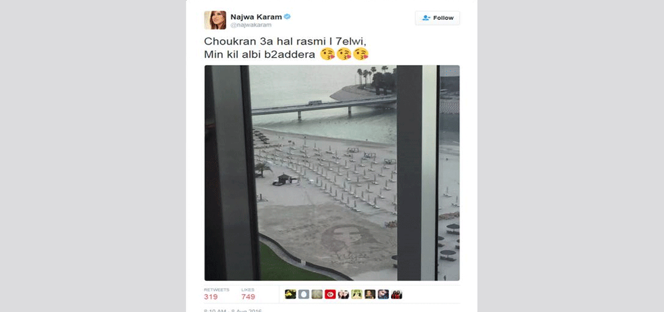Click the Follow button
The image size is (664, 312).
437,18
